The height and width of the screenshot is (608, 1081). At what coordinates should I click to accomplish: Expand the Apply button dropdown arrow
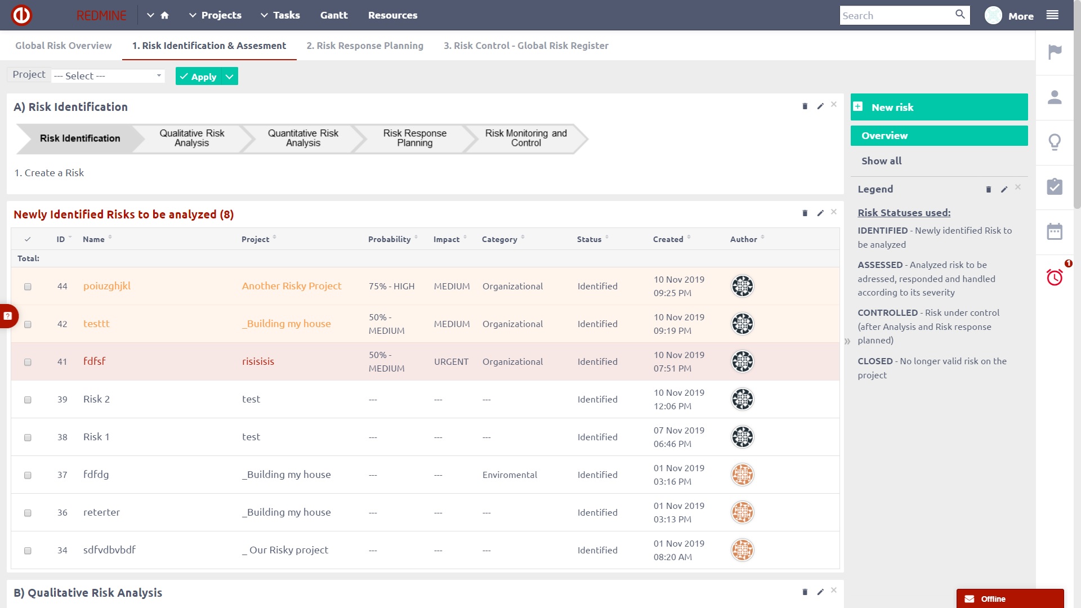click(230, 76)
